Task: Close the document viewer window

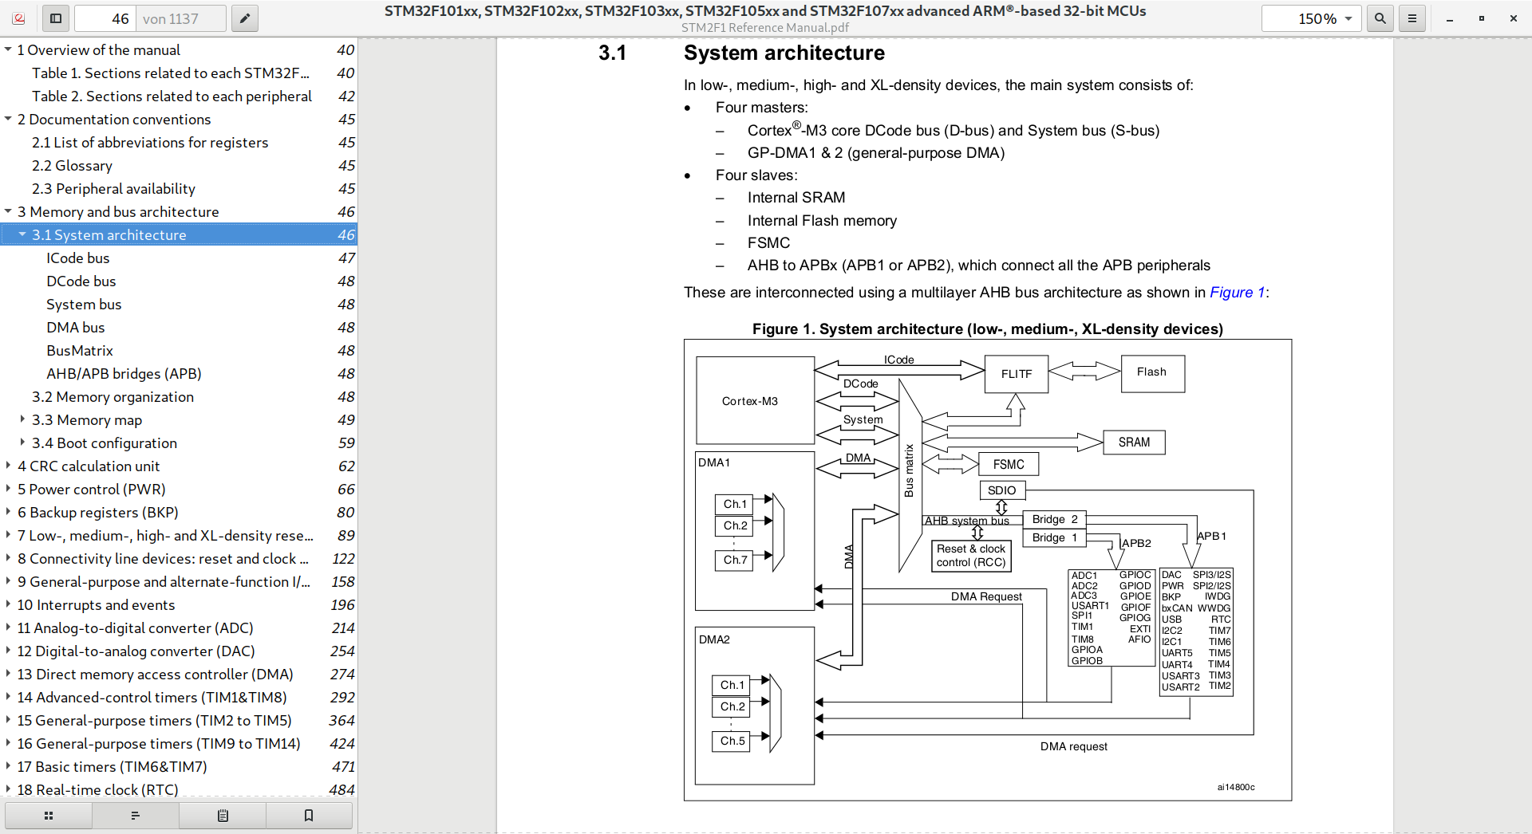Action: coord(1514,18)
